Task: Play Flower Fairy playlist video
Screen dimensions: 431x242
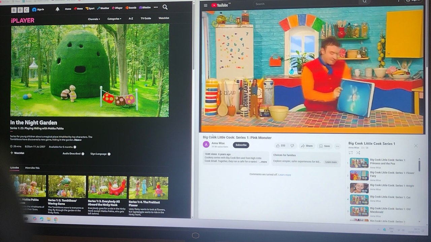Action: pyautogui.click(x=359, y=175)
